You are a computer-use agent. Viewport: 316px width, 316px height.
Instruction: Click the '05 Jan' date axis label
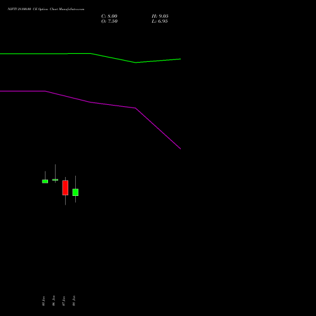pyautogui.click(x=44, y=301)
